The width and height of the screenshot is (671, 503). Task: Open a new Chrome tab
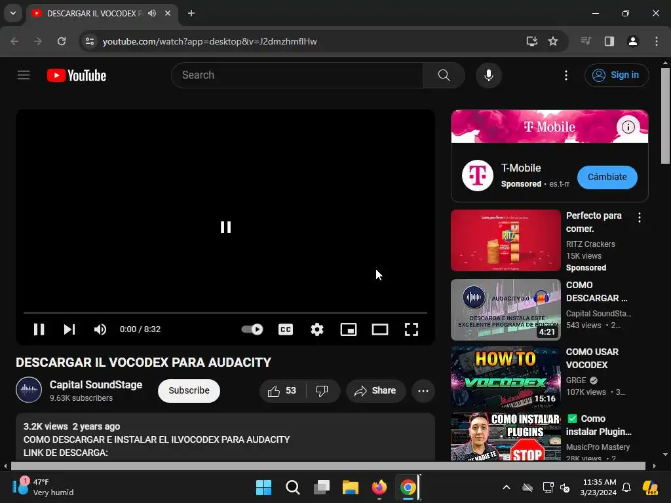click(x=191, y=13)
